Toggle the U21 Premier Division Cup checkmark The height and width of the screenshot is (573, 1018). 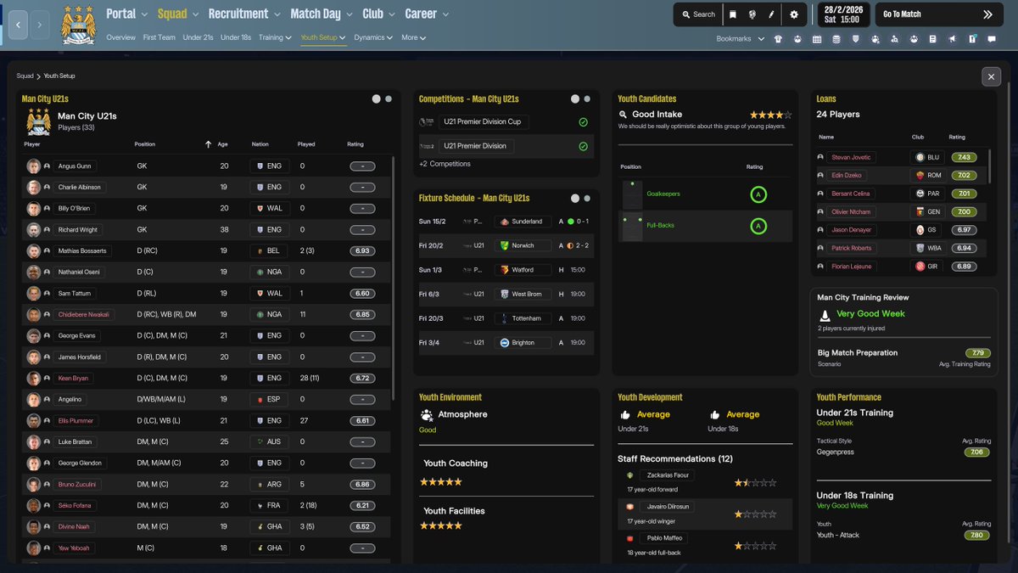(583, 122)
